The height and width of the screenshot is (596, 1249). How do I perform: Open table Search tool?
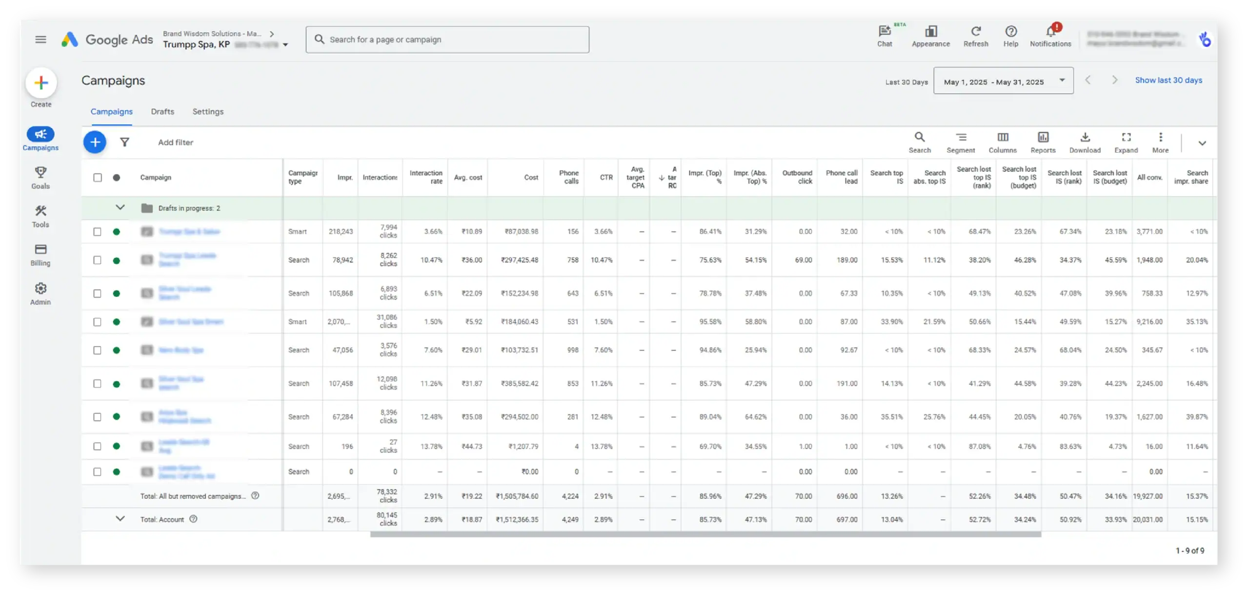[x=919, y=143]
